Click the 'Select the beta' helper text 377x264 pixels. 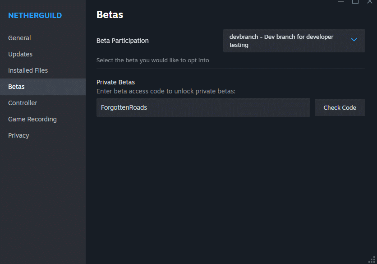(152, 60)
